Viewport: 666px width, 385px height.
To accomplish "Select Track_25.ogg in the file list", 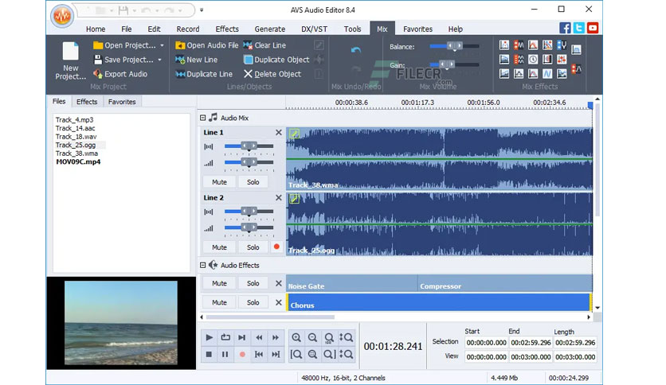I will [76, 145].
